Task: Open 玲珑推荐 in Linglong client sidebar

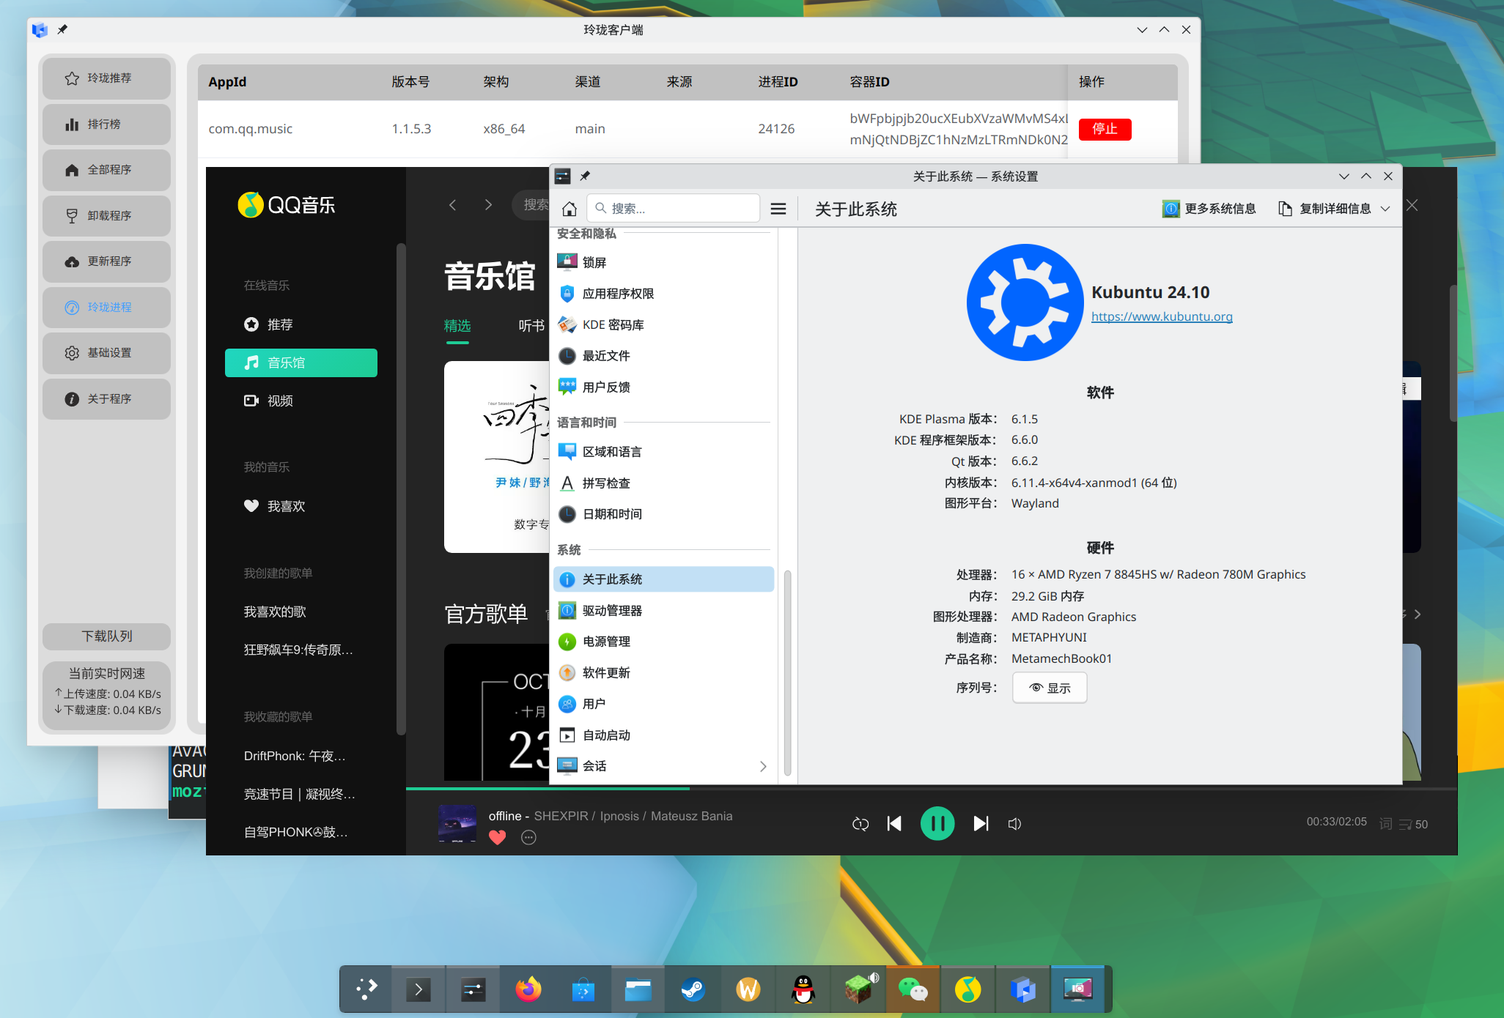Action: click(106, 78)
